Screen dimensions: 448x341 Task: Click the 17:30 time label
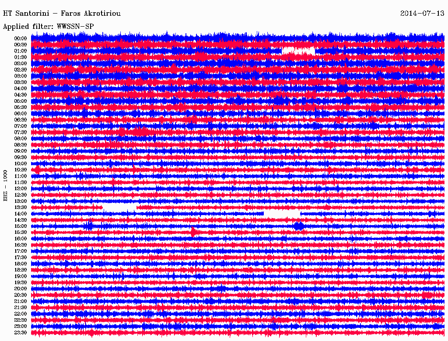[20, 257]
